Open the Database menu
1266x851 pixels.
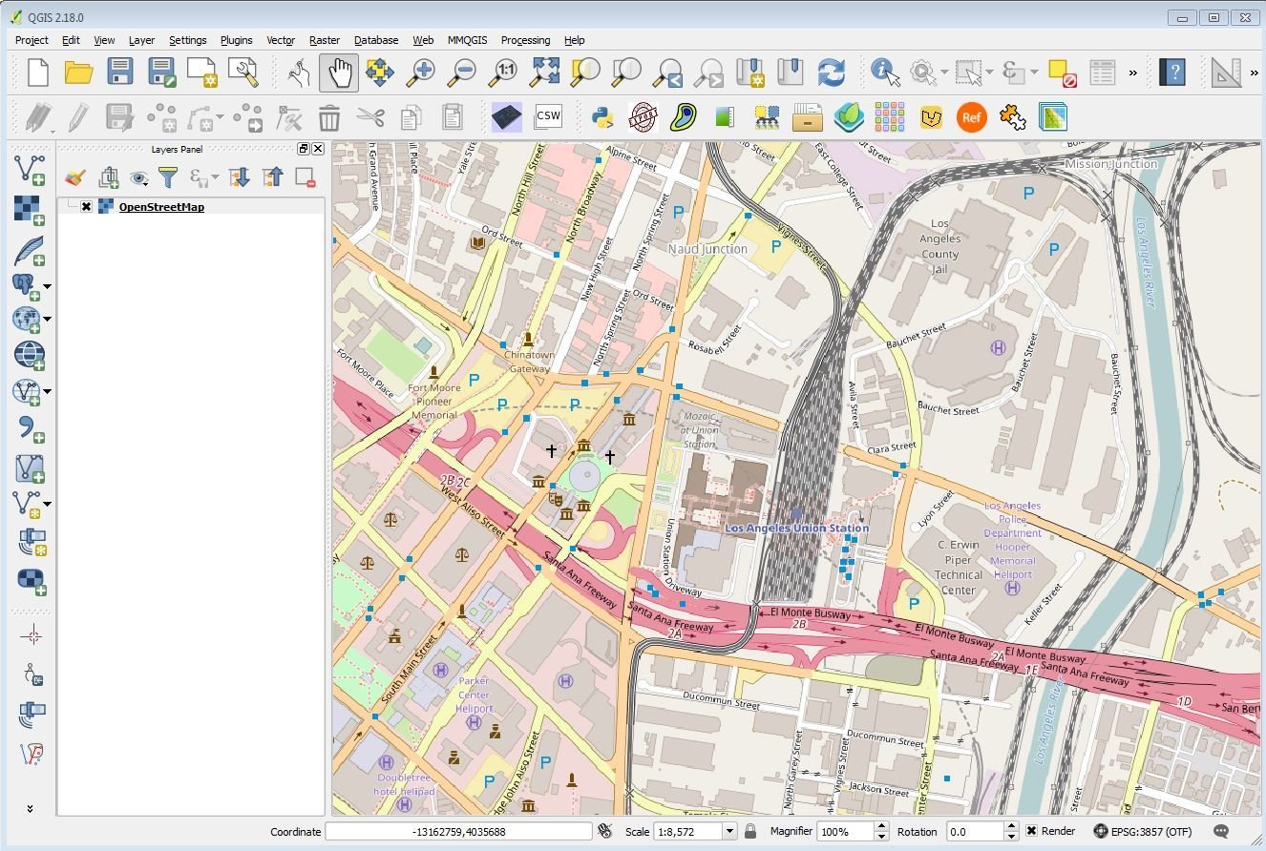[376, 40]
